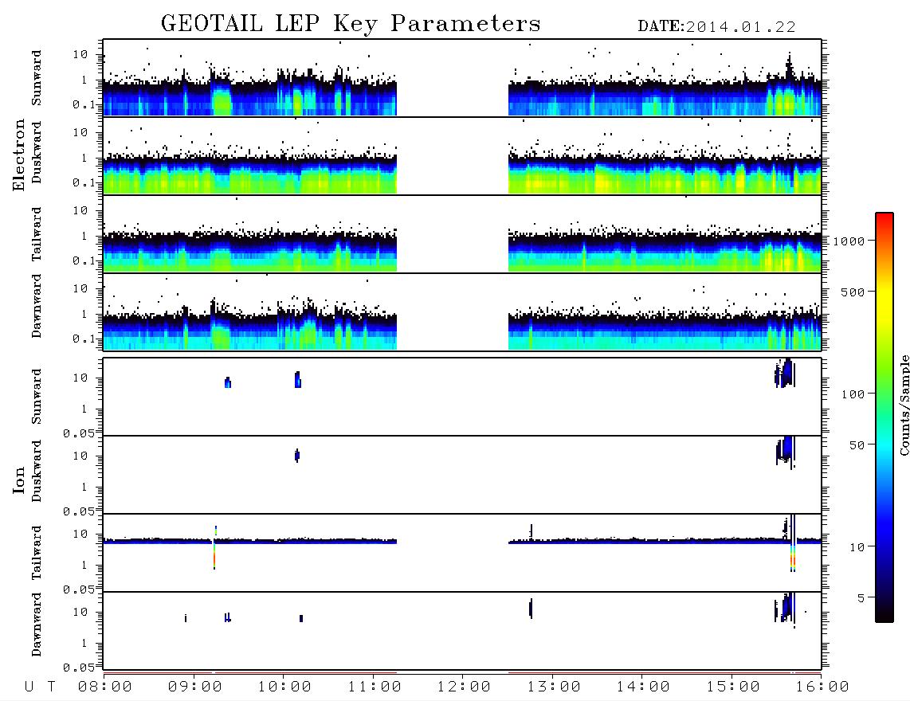
Task: Click the Electron Duskward spectrogram panel
Action: [x=462, y=155]
